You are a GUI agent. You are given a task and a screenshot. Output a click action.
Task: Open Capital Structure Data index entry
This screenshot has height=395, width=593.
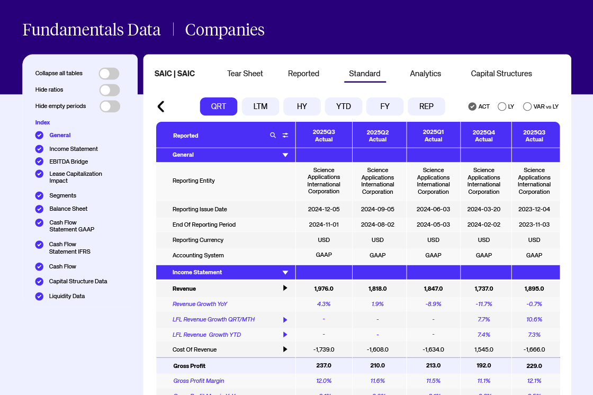[x=78, y=282]
